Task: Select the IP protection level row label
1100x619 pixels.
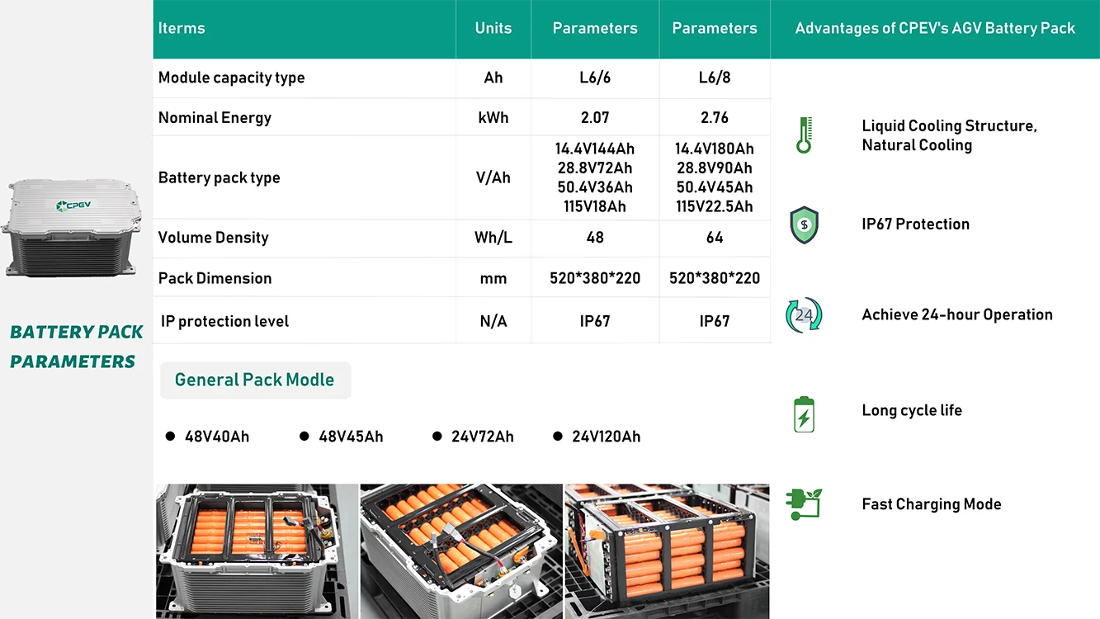Action: 225,321
